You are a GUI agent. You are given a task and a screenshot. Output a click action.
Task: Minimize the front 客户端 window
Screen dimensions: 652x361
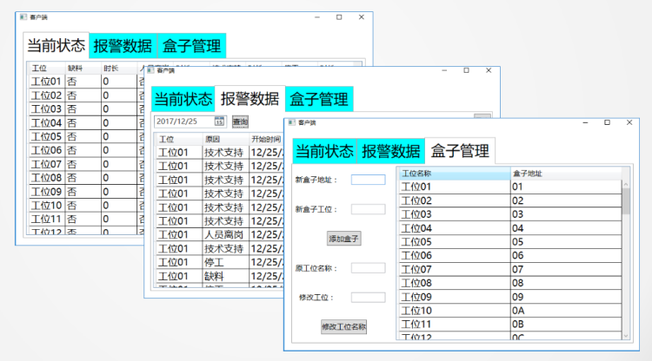(x=585, y=122)
